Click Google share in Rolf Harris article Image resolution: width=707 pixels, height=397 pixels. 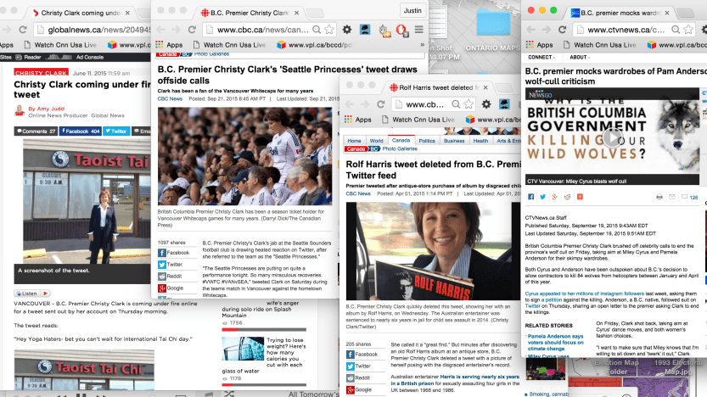click(359, 390)
